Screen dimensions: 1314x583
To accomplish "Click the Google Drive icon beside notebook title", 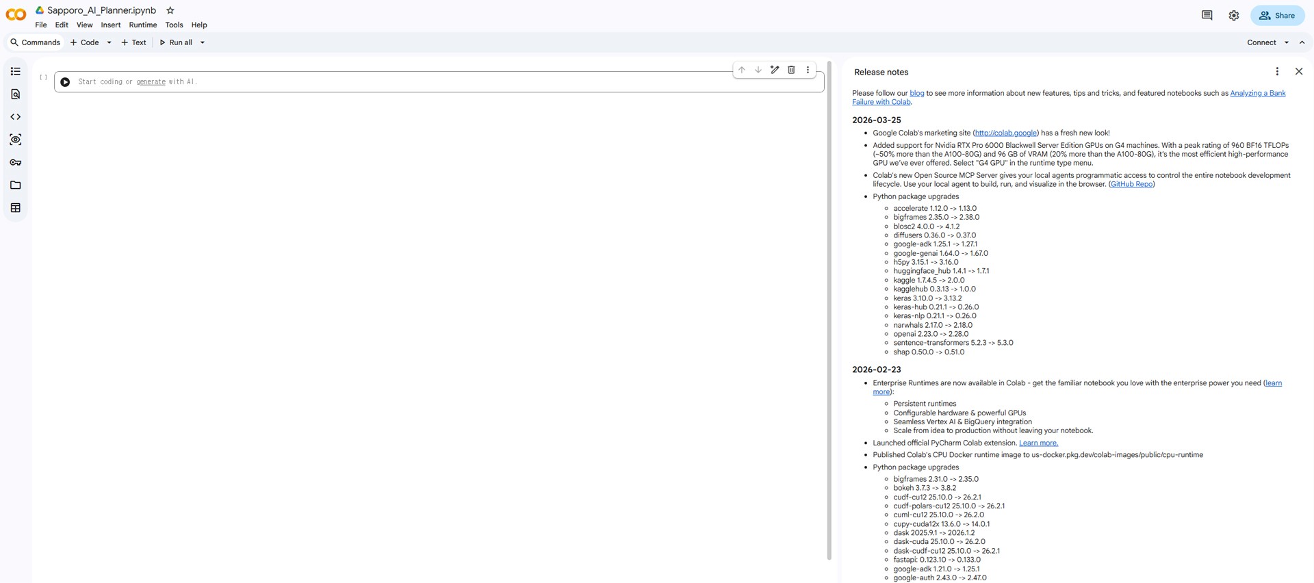I will [x=40, y=10].
